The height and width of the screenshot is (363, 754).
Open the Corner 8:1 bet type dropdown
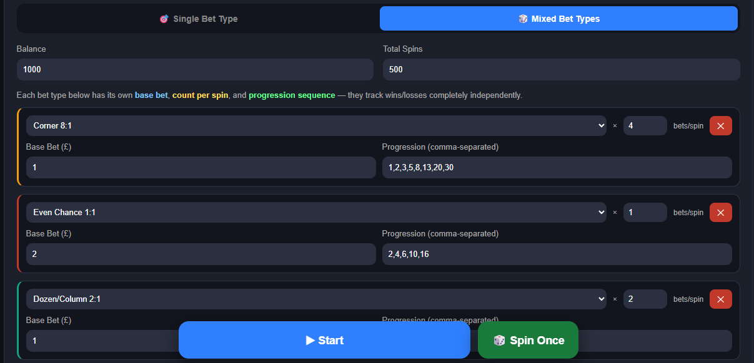click(316, 125)
